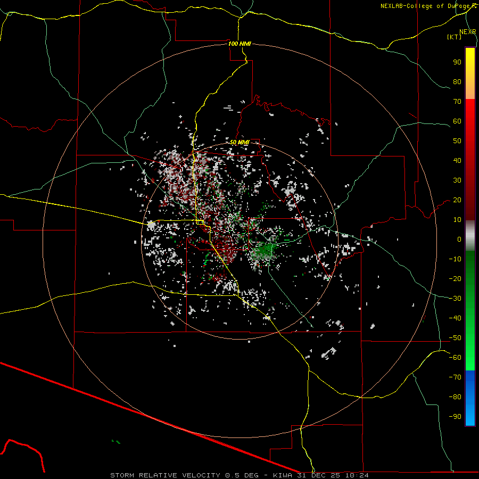Click the "-50" velocity scale label

click(x=455, y=338)
